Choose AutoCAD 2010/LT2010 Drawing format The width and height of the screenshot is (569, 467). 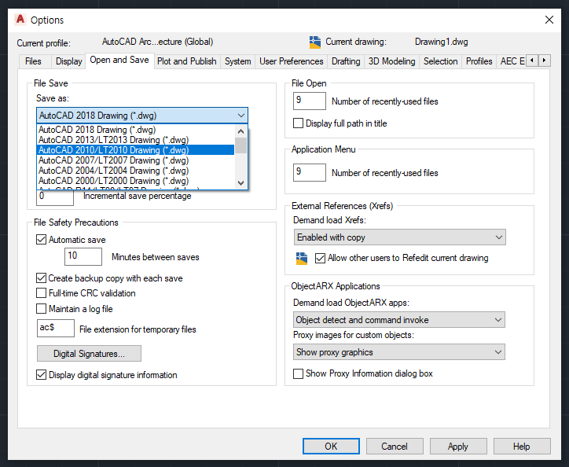coord(135,150)
